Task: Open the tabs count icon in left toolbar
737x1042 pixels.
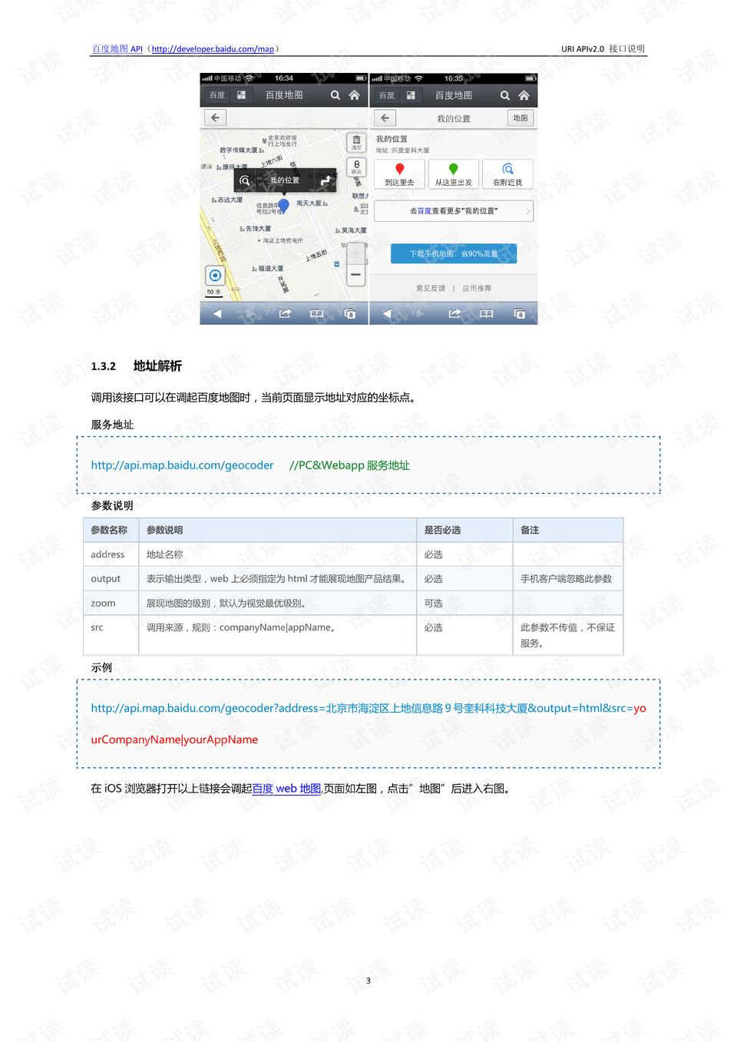Action: [x=350, y=313]
